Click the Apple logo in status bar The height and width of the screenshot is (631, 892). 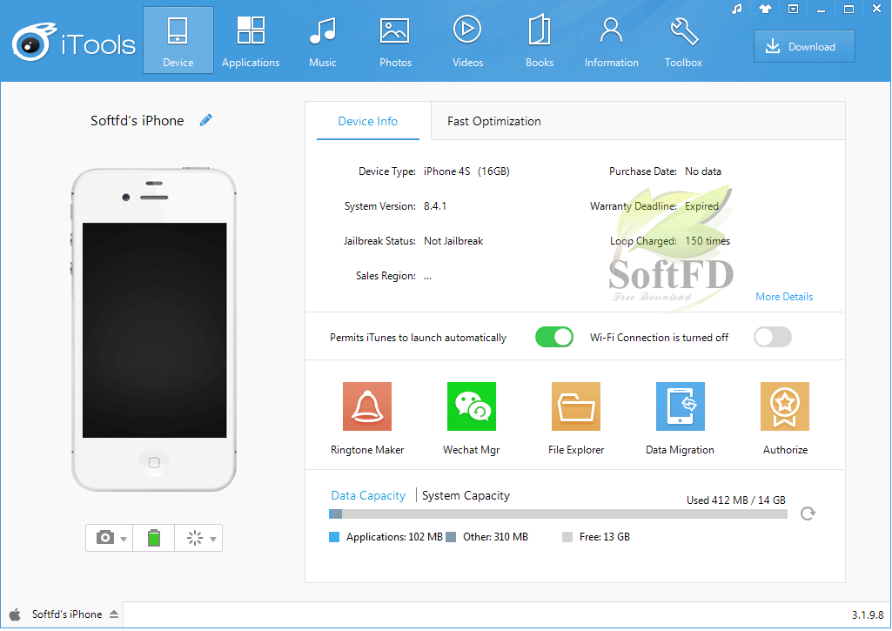[x=16, y=614]
